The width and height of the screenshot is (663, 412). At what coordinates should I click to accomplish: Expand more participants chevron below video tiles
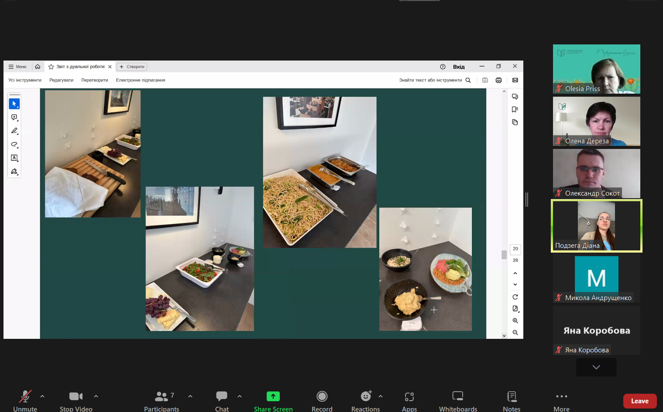596,367
